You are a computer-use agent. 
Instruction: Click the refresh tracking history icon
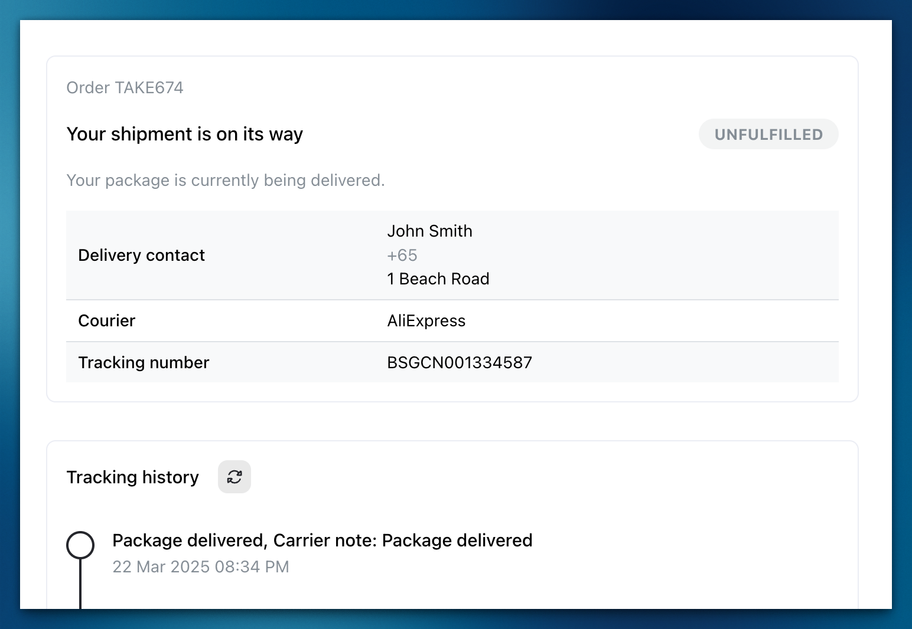[234, 477]
